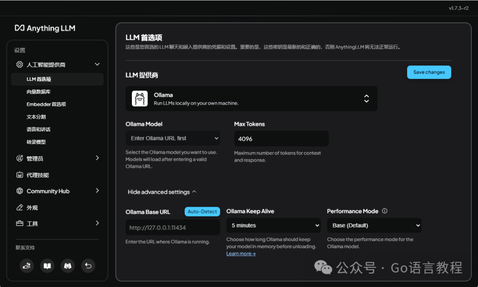Open the Ollama Keep Alive dropdown
This screenshot has height=287, width=478.
tap(274, 226)
